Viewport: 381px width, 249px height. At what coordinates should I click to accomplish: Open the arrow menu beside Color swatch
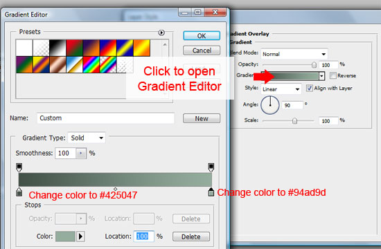pos(80,236)
